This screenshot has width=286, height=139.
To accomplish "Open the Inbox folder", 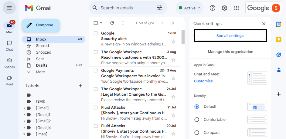I will pyautogui.click(x=53, y=39).
